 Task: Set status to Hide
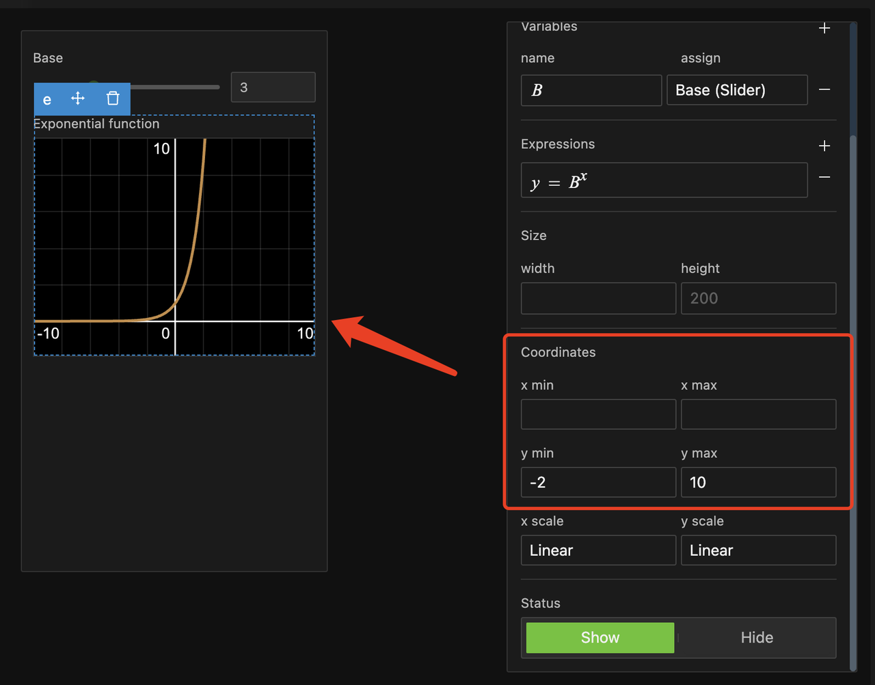tap(757, 637)
